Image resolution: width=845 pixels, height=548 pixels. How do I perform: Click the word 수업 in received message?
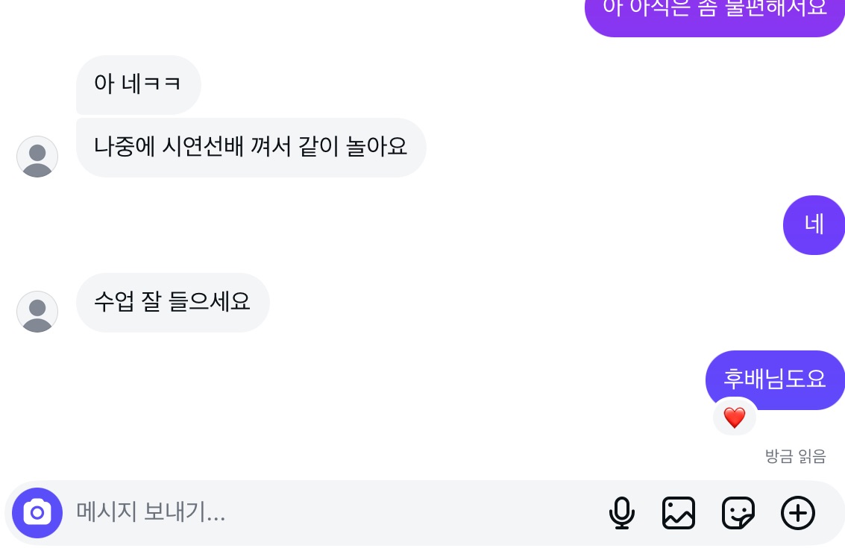[113, 302]
